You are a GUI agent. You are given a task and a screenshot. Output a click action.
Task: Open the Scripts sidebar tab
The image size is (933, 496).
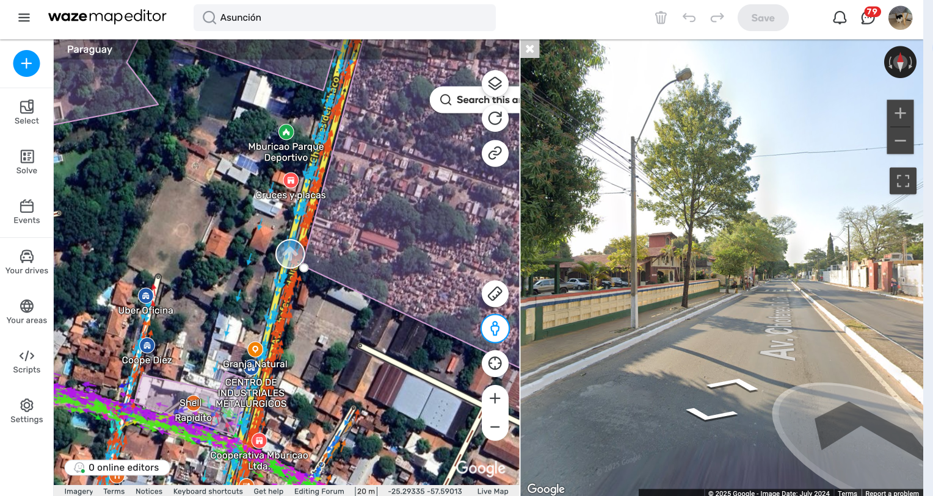click(x=27, y=361)
